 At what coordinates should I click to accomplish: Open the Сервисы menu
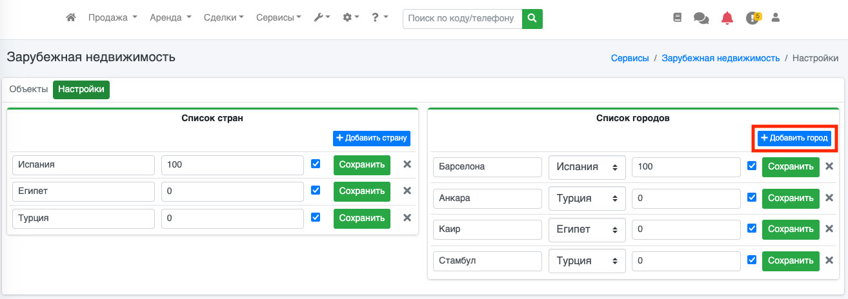click(278, 18)
